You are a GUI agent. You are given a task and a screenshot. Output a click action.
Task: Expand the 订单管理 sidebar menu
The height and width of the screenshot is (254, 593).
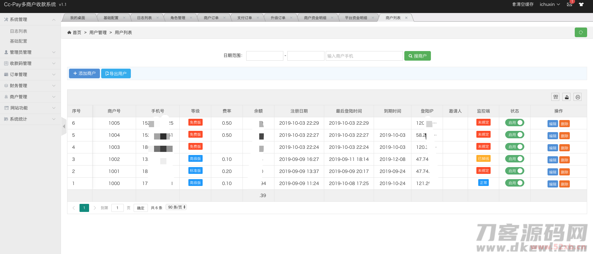click(x=30, y=75)
